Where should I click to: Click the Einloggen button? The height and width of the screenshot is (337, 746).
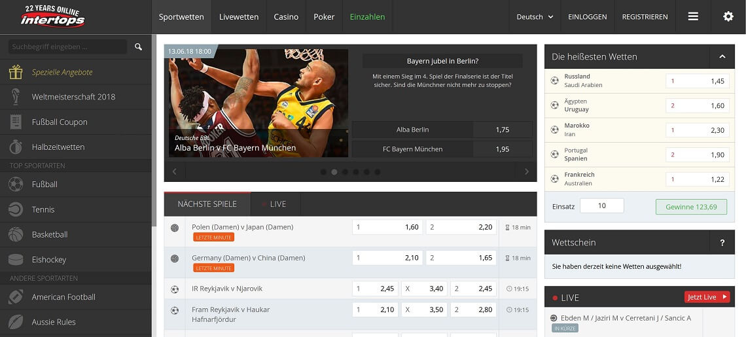click(x=588, y=16)
